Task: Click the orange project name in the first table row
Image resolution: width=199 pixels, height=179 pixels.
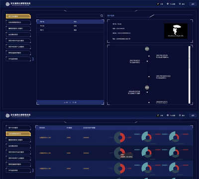Action: click(x=45, y=137)
